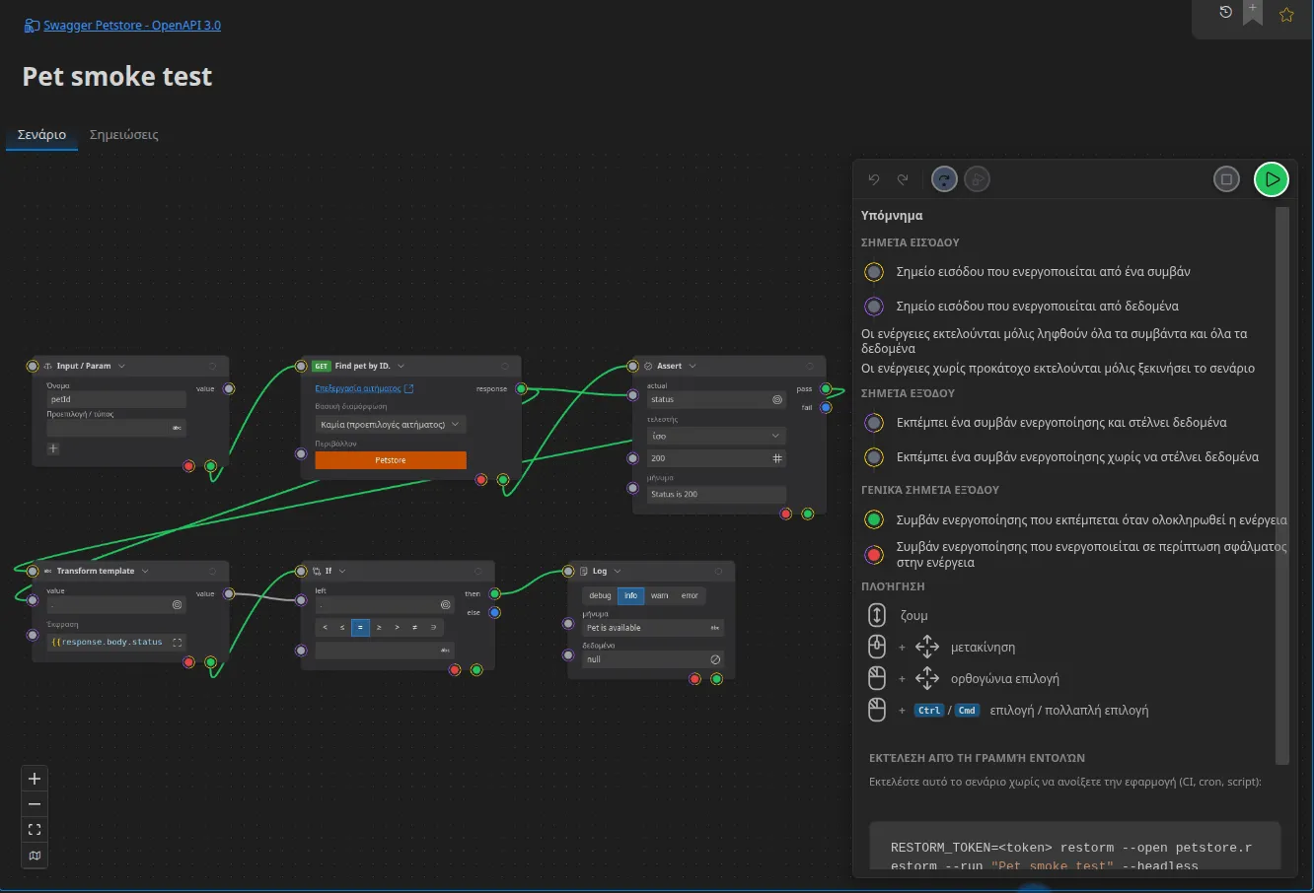Select the equals operator in the If node
The width and height of the screenshot is (1314, 893).
point(361,627)
